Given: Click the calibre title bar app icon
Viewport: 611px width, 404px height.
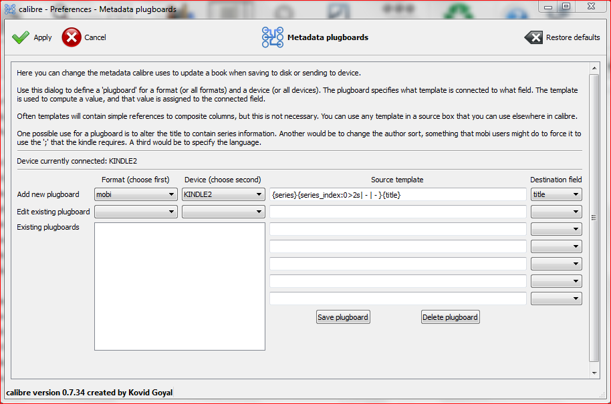Looking at the screenshot, I should (x=10, y=9).
